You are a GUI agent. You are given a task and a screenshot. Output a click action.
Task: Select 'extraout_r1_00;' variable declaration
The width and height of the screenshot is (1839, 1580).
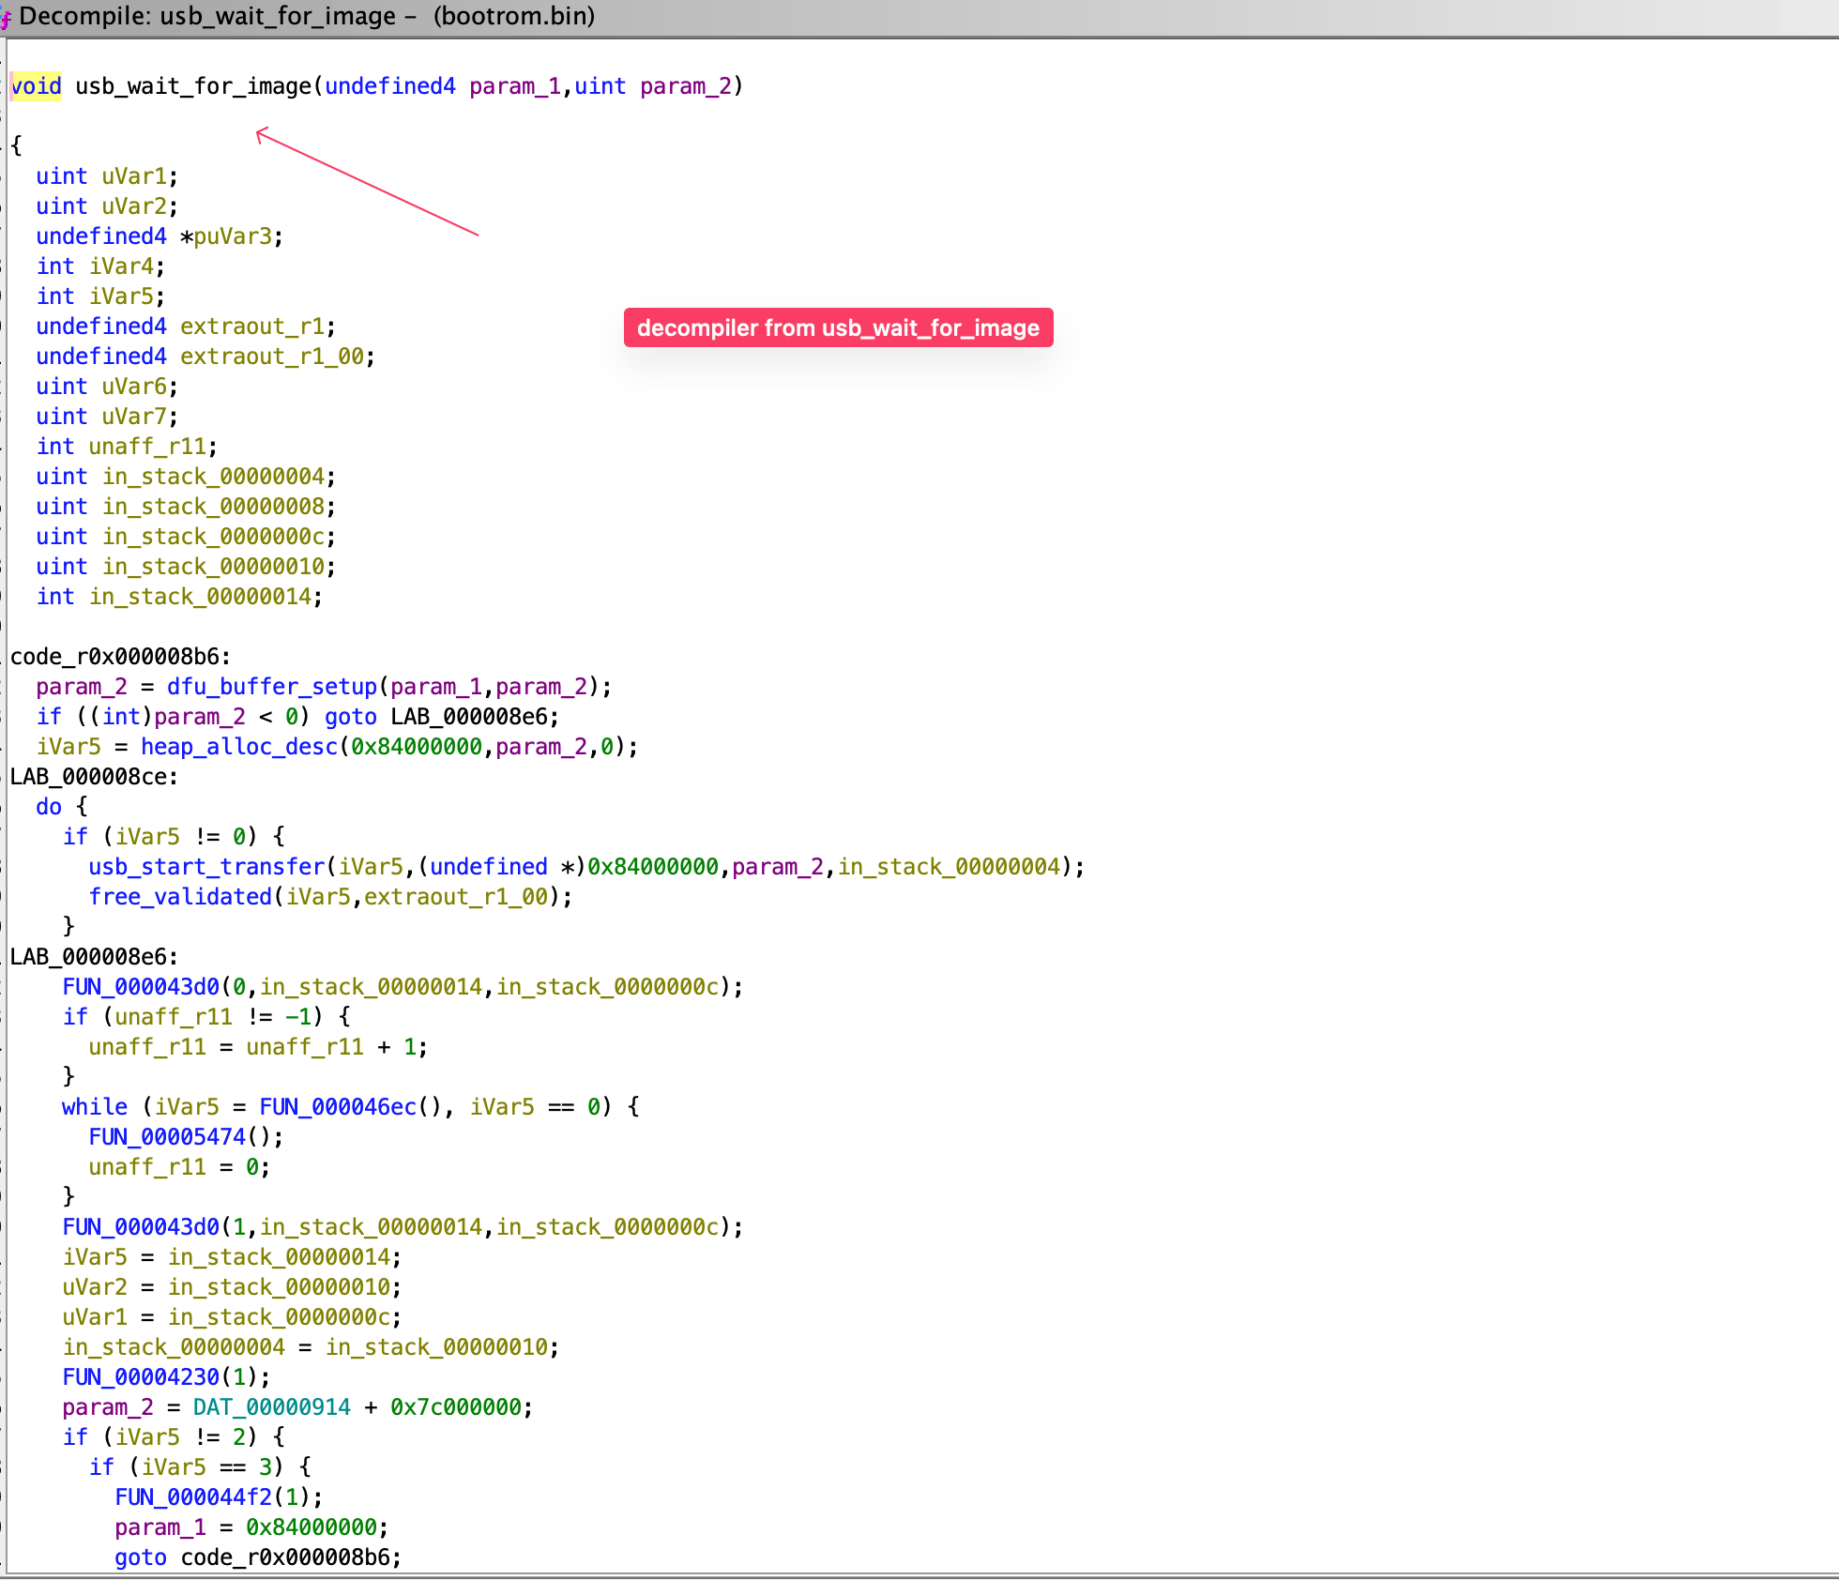point(278,357)
